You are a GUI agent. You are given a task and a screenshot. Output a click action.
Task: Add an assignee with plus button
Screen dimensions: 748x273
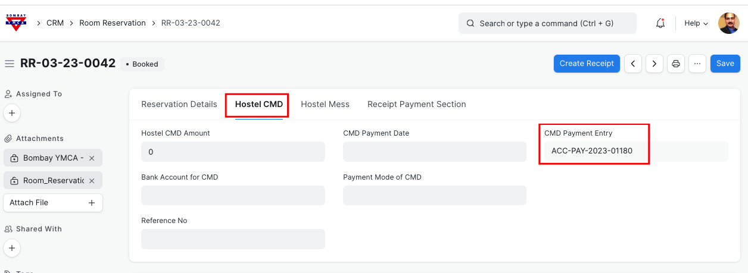pos(12,112)
